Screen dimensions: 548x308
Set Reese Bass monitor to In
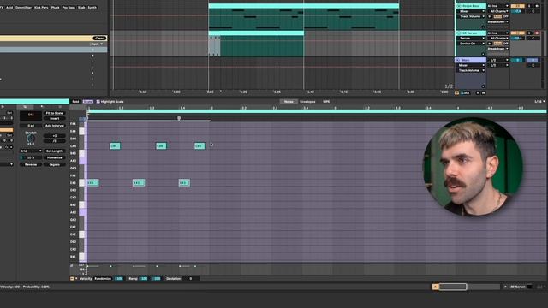click(490, 16)
